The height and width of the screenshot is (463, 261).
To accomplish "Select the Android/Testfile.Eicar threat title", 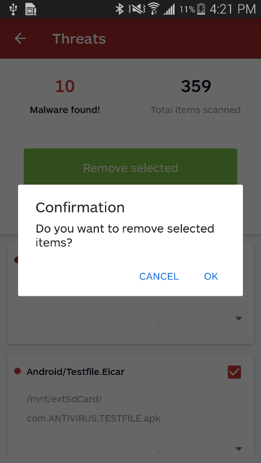I will click(x=75, y=372).
